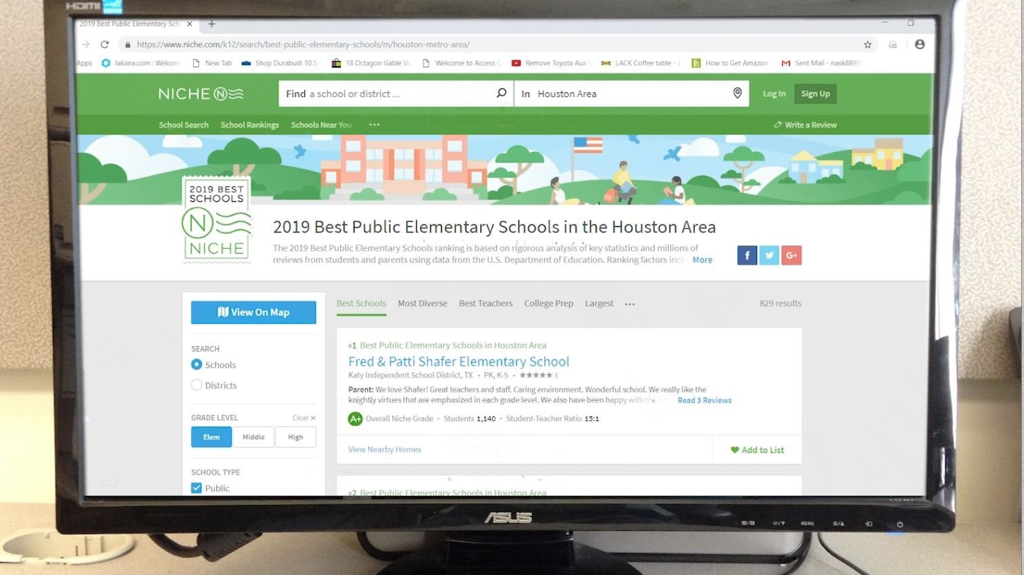Click Write a Review link
This screenshot has height=575, width=1024.
(805, 125)
